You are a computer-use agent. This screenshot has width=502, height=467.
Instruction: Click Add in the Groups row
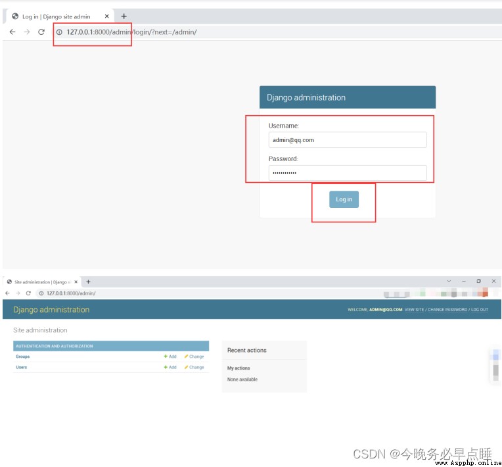170,356
